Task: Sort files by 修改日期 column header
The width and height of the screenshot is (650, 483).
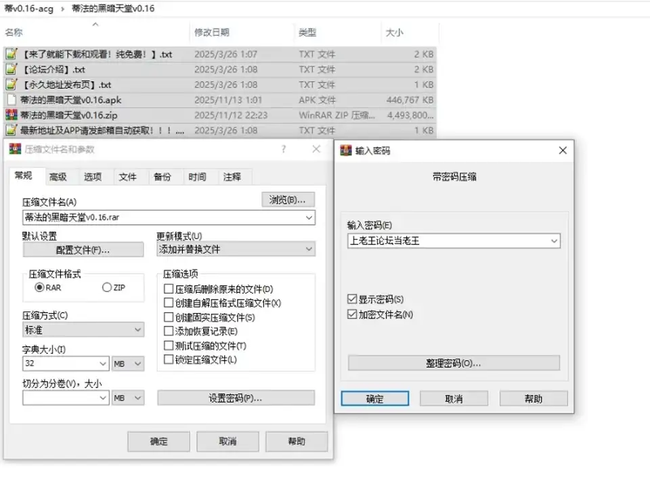Action: [242, 33]
